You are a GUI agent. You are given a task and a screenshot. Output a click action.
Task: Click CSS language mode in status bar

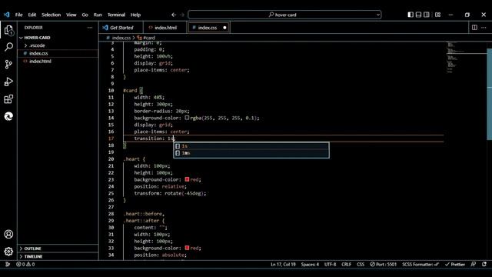coord(361,265)
